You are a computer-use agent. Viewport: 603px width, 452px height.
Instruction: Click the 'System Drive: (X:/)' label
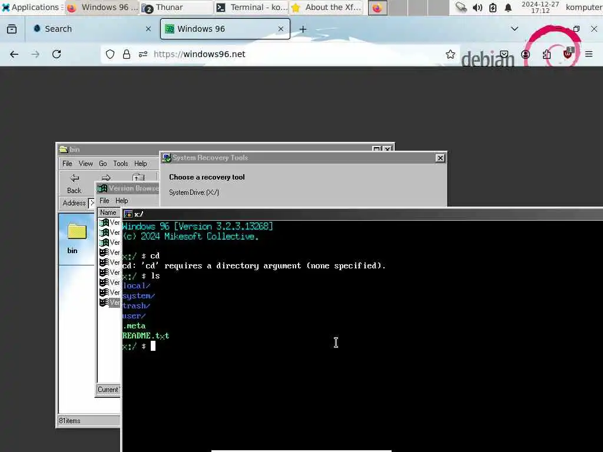point(194,192)
